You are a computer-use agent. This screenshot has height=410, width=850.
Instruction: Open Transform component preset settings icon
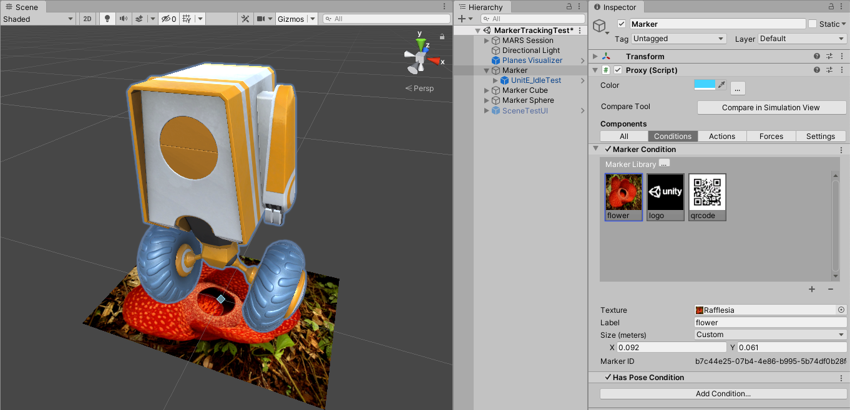point(829,57)
